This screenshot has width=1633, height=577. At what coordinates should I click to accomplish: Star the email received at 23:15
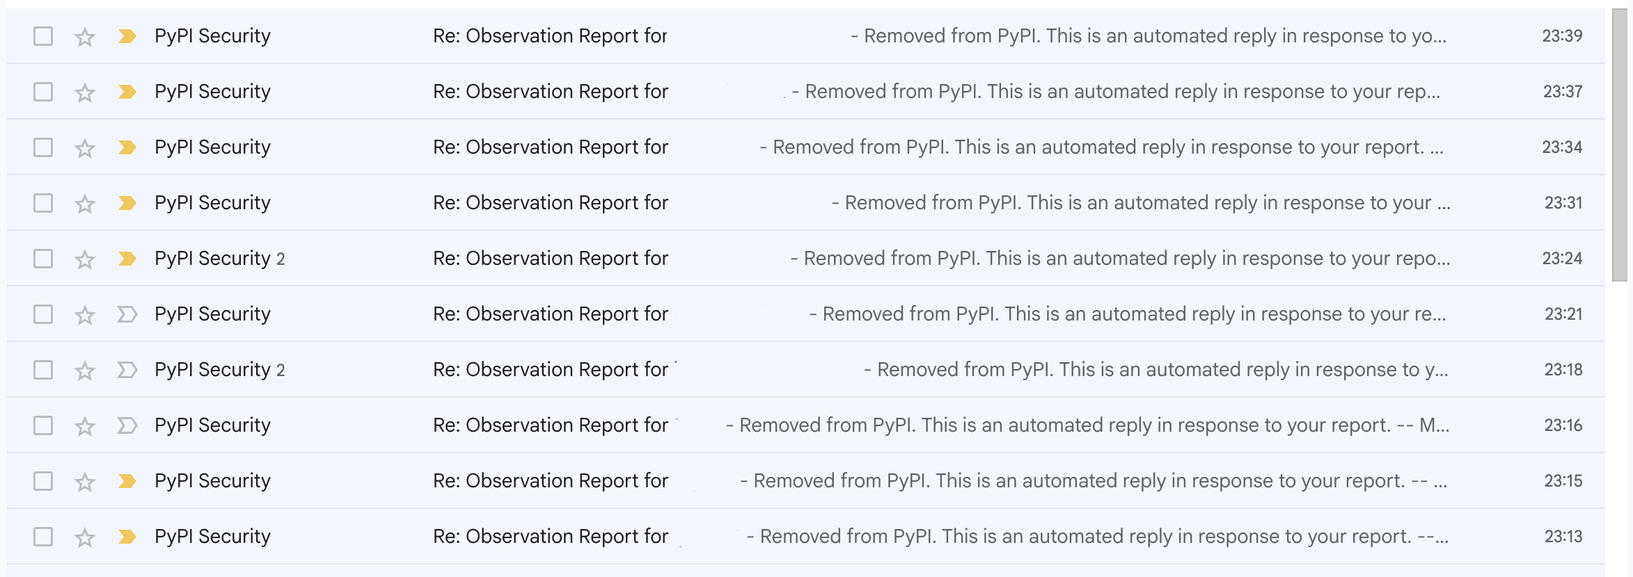[85, 481]
